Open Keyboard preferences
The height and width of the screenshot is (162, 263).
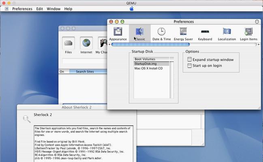click(x=205, y=34)
